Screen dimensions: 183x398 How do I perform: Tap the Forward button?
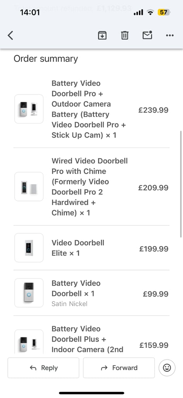(119, 368)
